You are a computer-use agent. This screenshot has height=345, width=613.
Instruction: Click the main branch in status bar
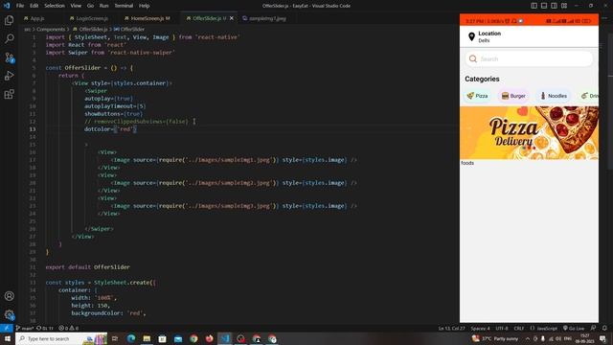25,328
